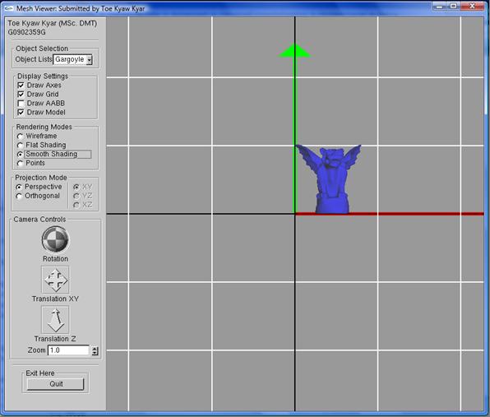The width and height of the screenshot is (490, 417).
Task: Open the Object Lists Gargoyle dropdown
Action: pos(72,59)
